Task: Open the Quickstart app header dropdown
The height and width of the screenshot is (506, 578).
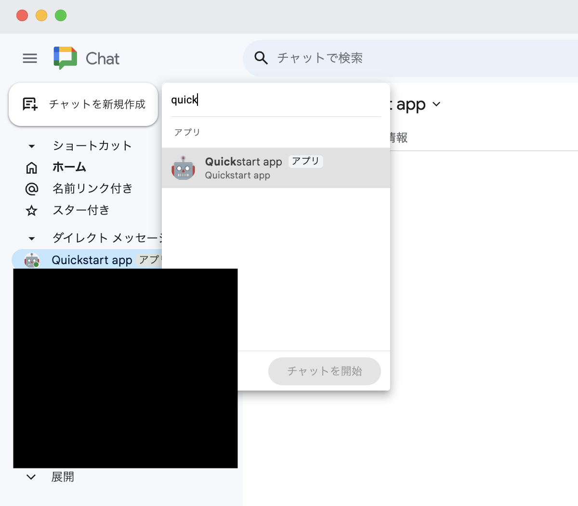Action: tap(437, 104)
